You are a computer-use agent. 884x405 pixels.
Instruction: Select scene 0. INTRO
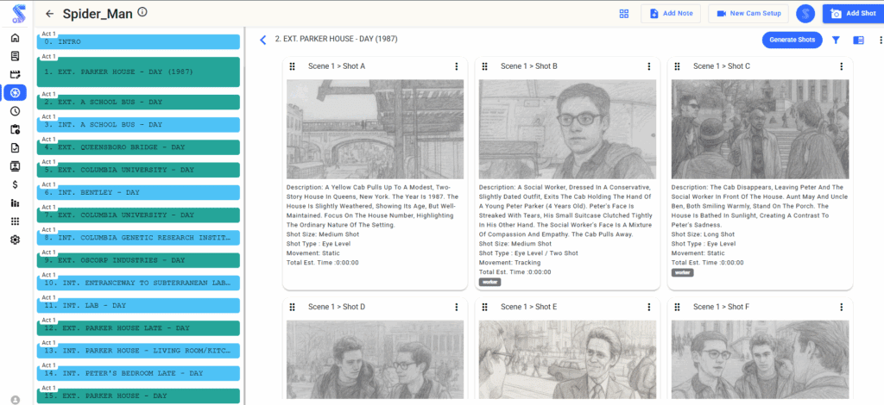(x=138, y=41)
